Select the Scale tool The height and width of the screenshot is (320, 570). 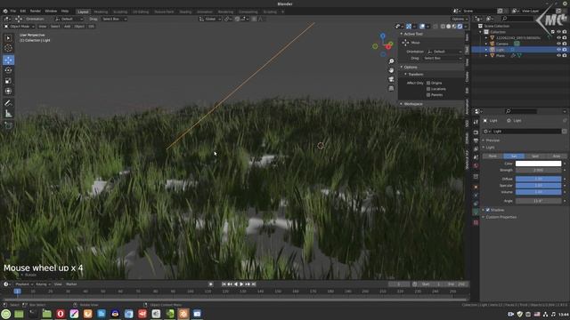[x=8, y=81]
